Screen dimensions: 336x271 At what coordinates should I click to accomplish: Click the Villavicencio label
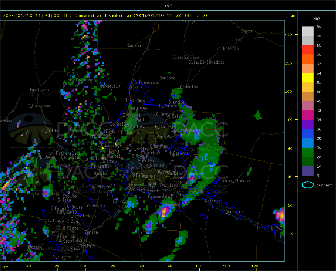[x=83, y=80]
